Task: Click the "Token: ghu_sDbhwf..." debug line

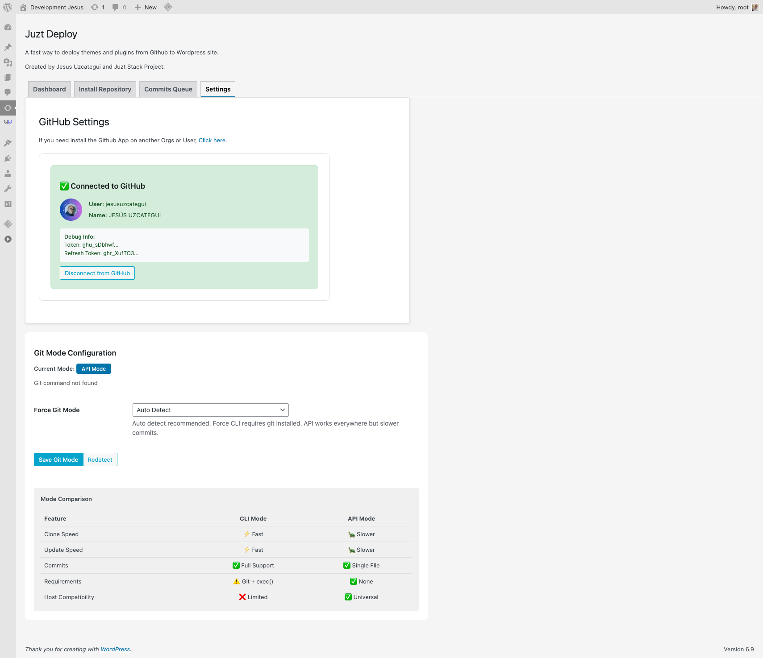Action: click(92, 245)
